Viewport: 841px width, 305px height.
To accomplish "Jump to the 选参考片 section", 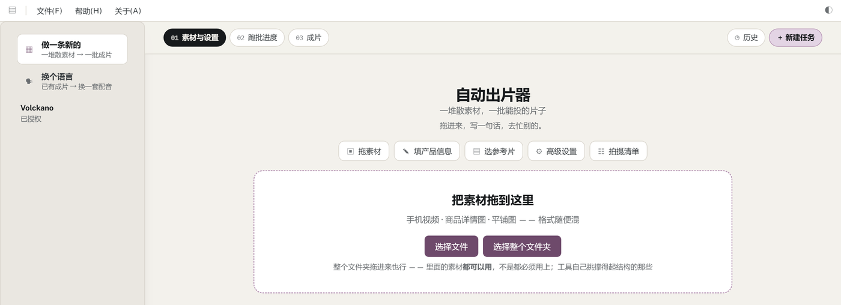I will point(494,151).
